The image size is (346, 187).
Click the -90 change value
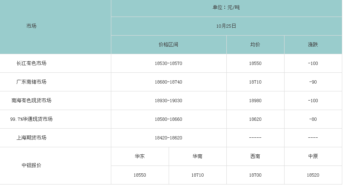coord(313,82)
